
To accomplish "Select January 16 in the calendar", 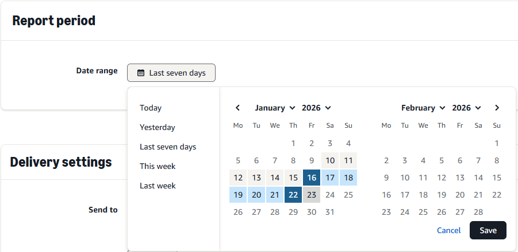I will 312,178.
